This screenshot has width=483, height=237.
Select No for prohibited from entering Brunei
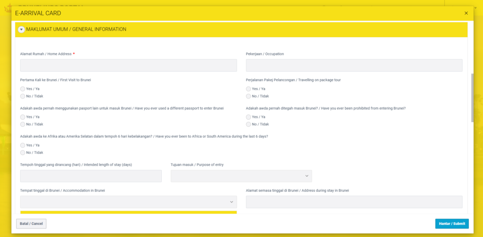[x=249, y=124]
